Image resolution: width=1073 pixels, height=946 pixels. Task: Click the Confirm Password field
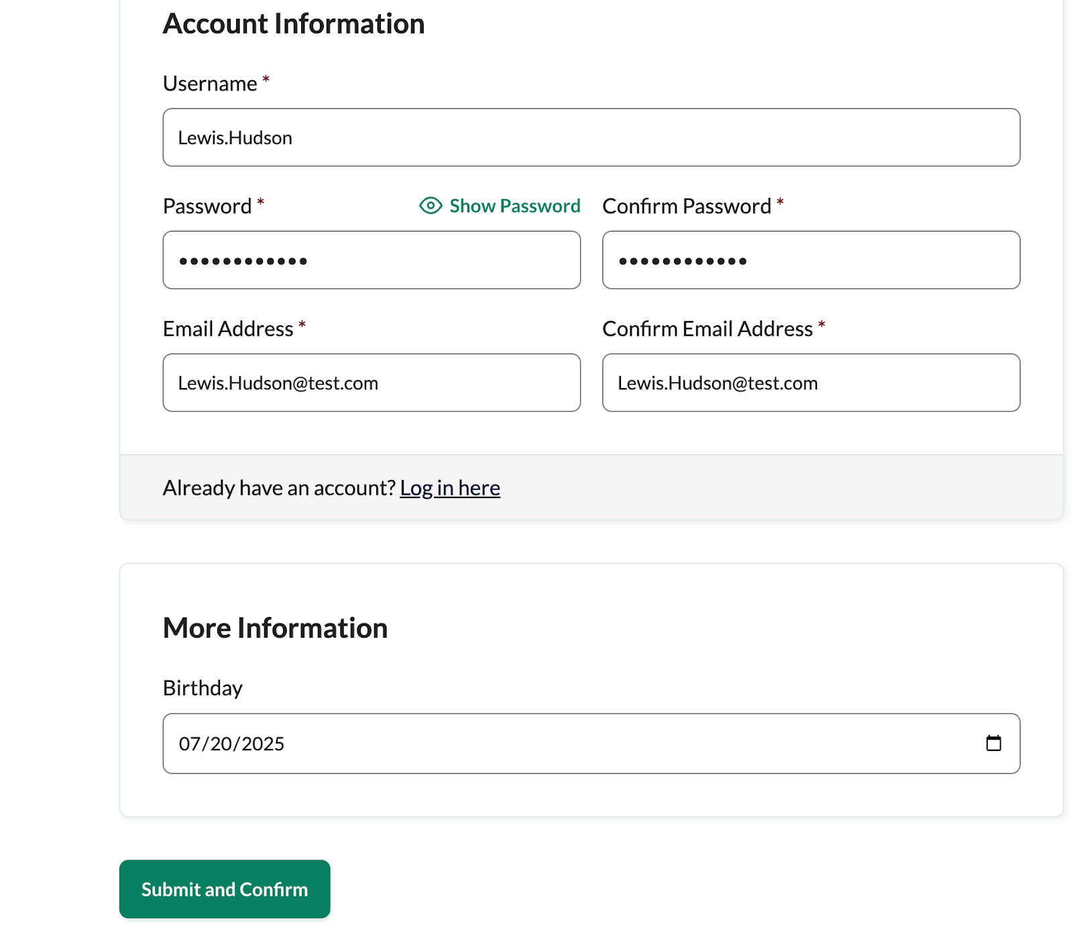pos(811,260)
